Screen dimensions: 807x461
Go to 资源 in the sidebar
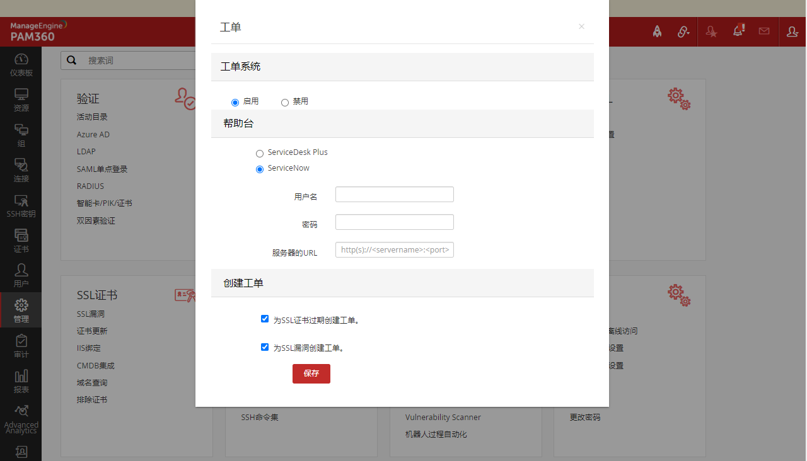click(x=21, y=100)
